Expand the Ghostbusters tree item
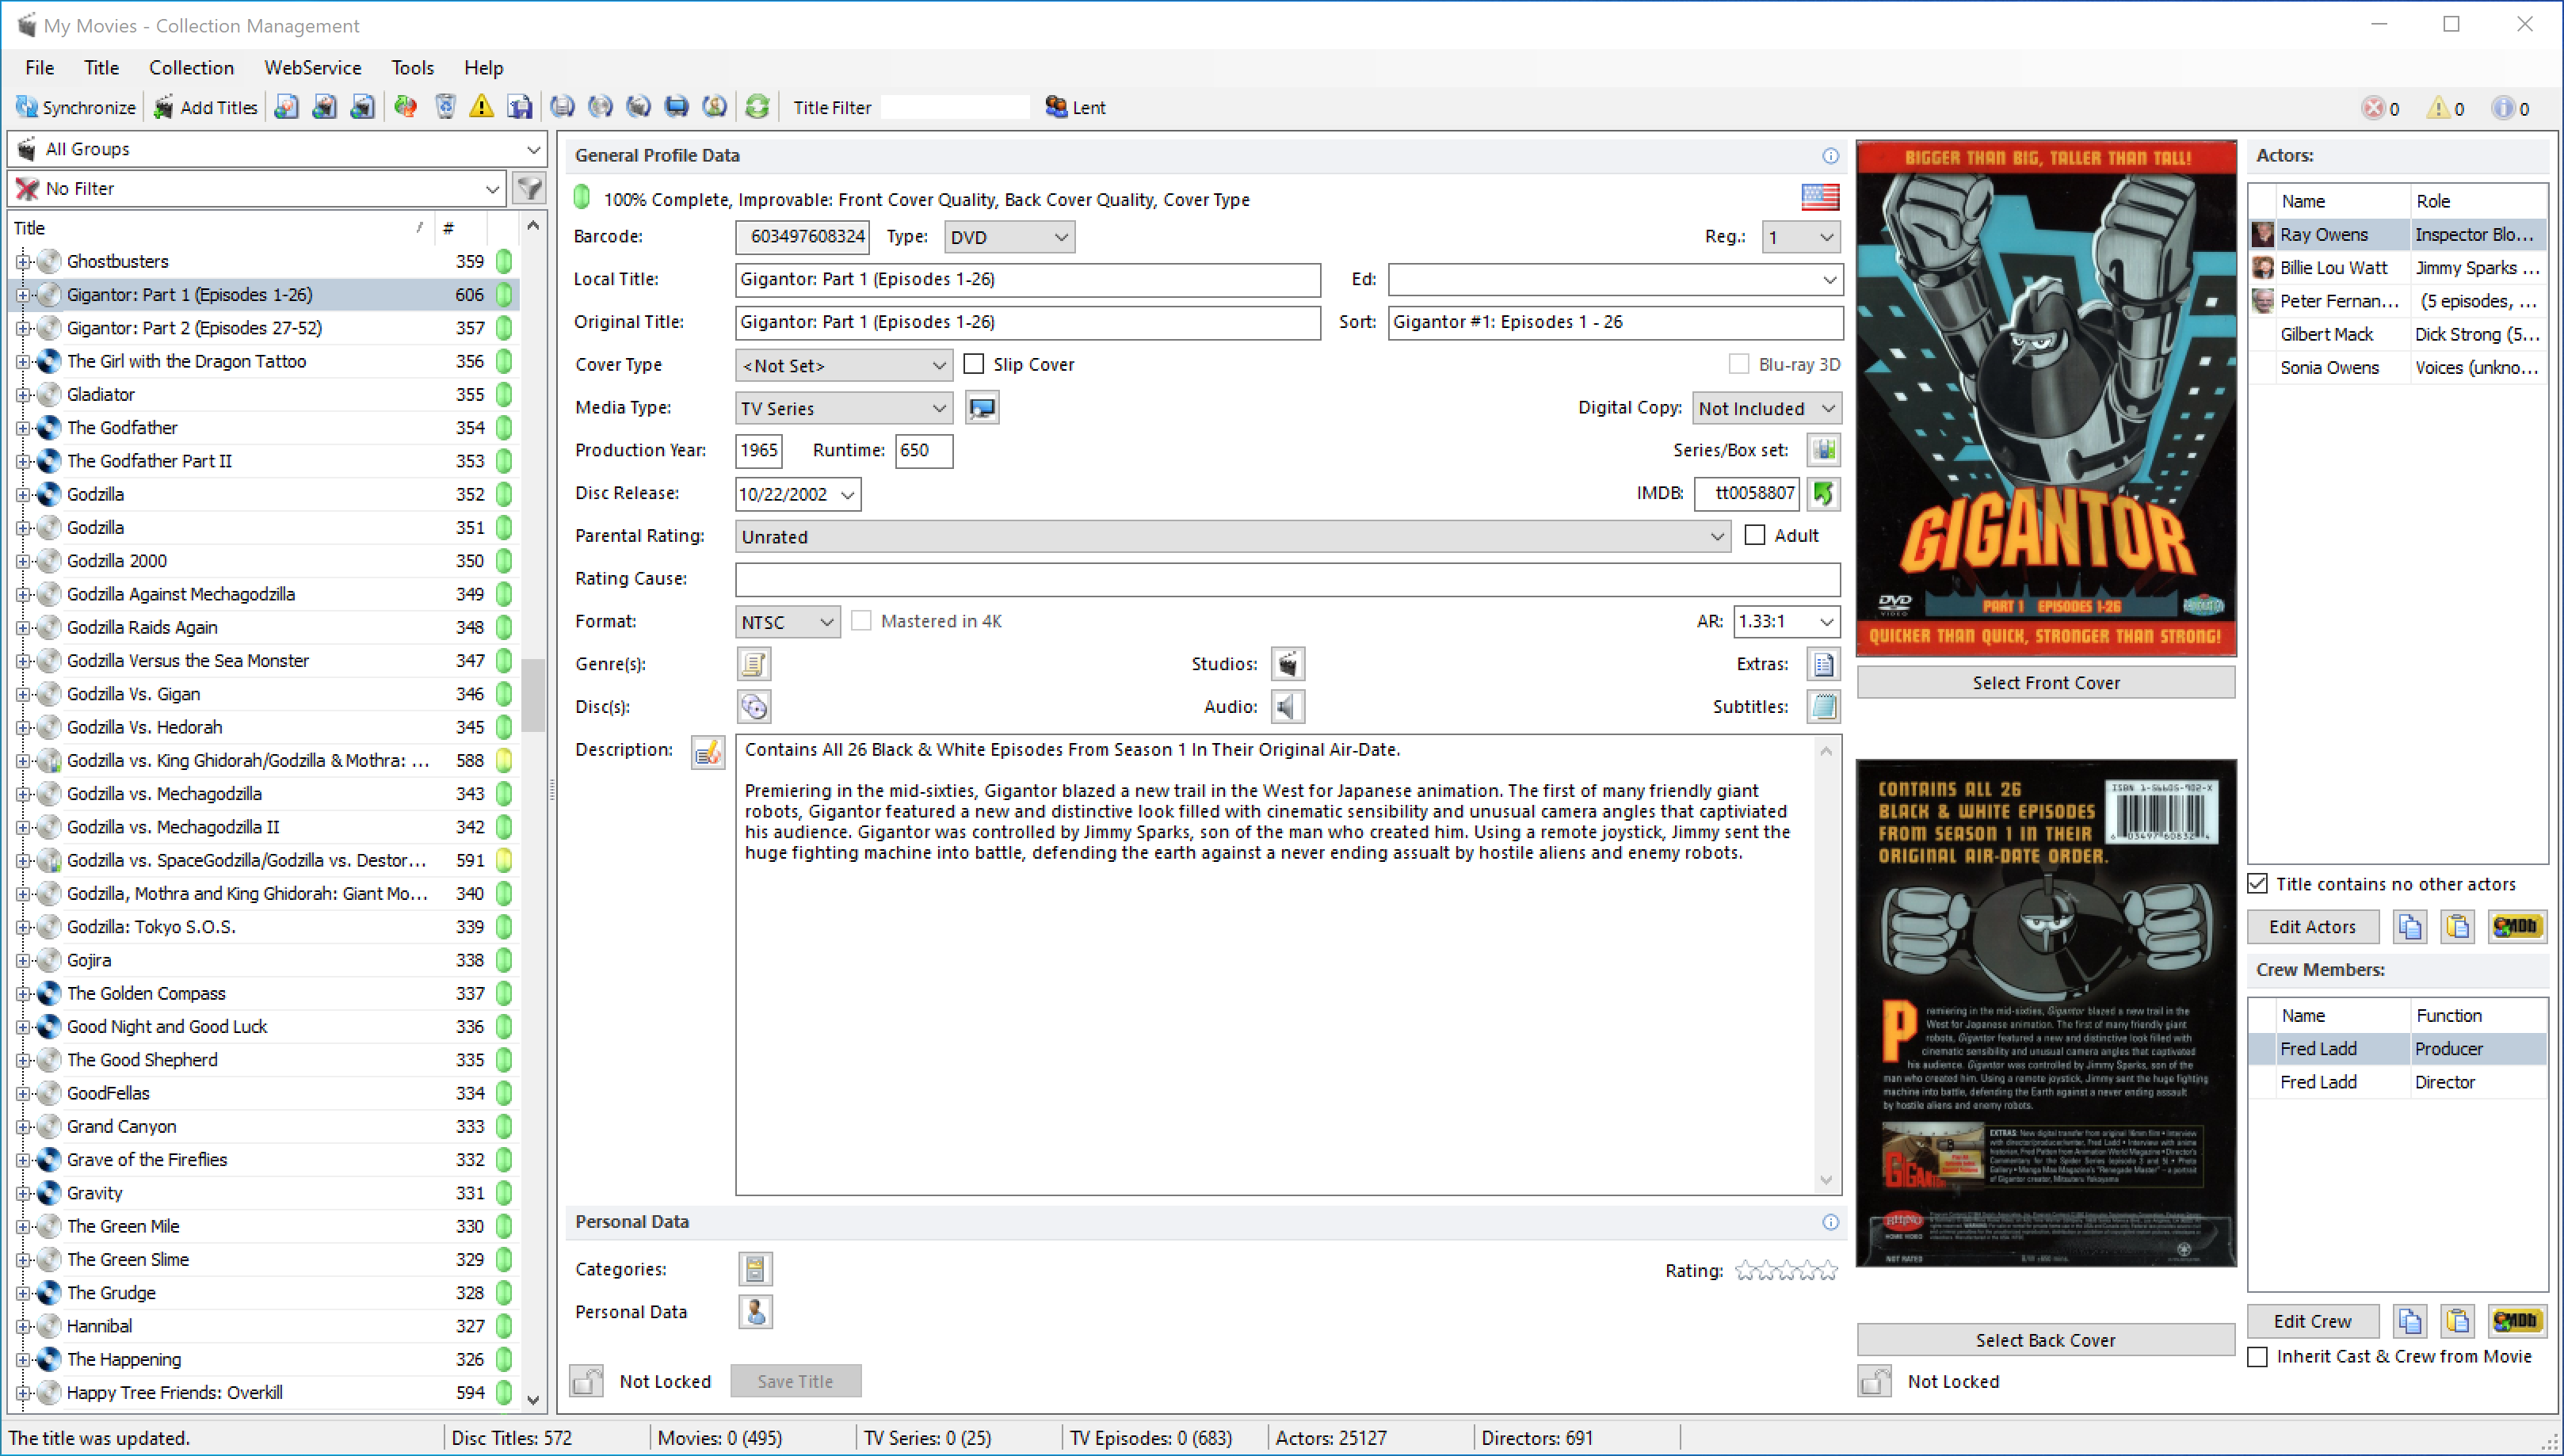 (22, 261)
